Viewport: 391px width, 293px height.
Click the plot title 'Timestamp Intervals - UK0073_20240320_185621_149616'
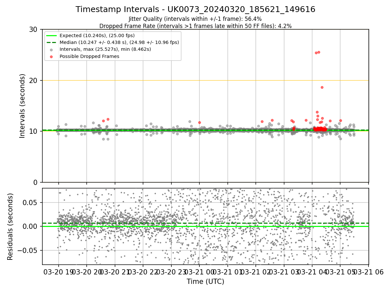tap(195, 9)
